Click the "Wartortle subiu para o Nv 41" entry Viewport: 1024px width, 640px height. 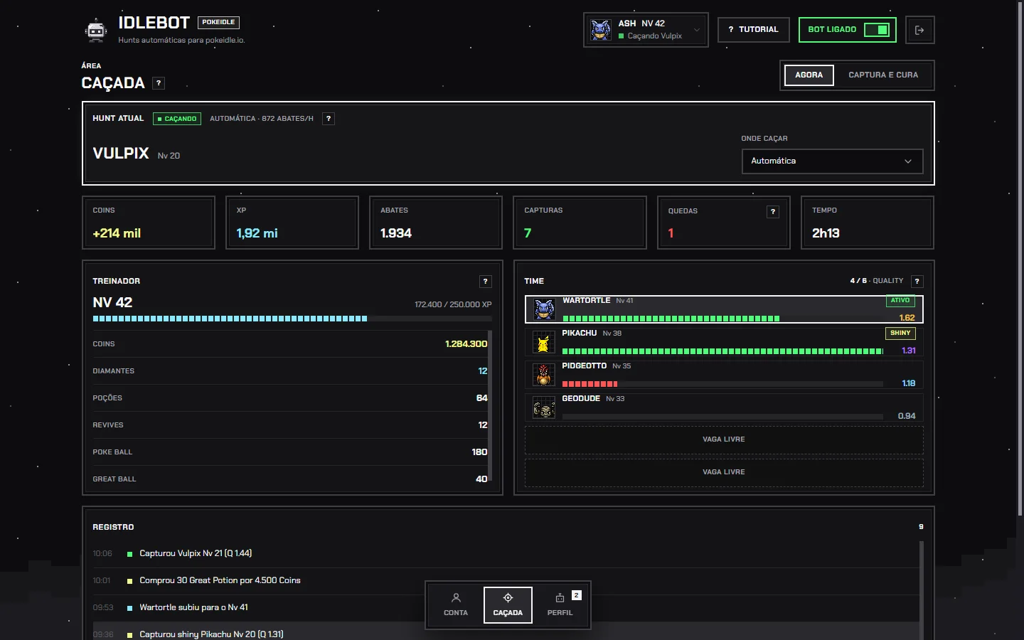pos(506,608)
